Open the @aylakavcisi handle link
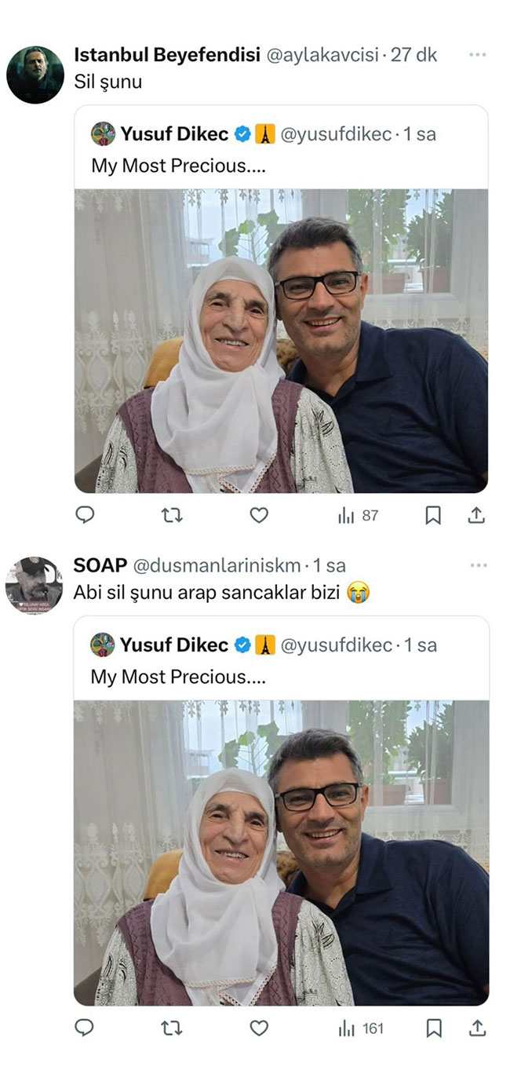 coord(322,55)
